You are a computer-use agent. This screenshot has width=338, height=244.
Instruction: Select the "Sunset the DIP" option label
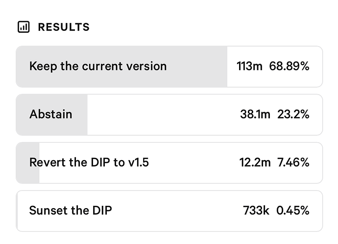71,210
